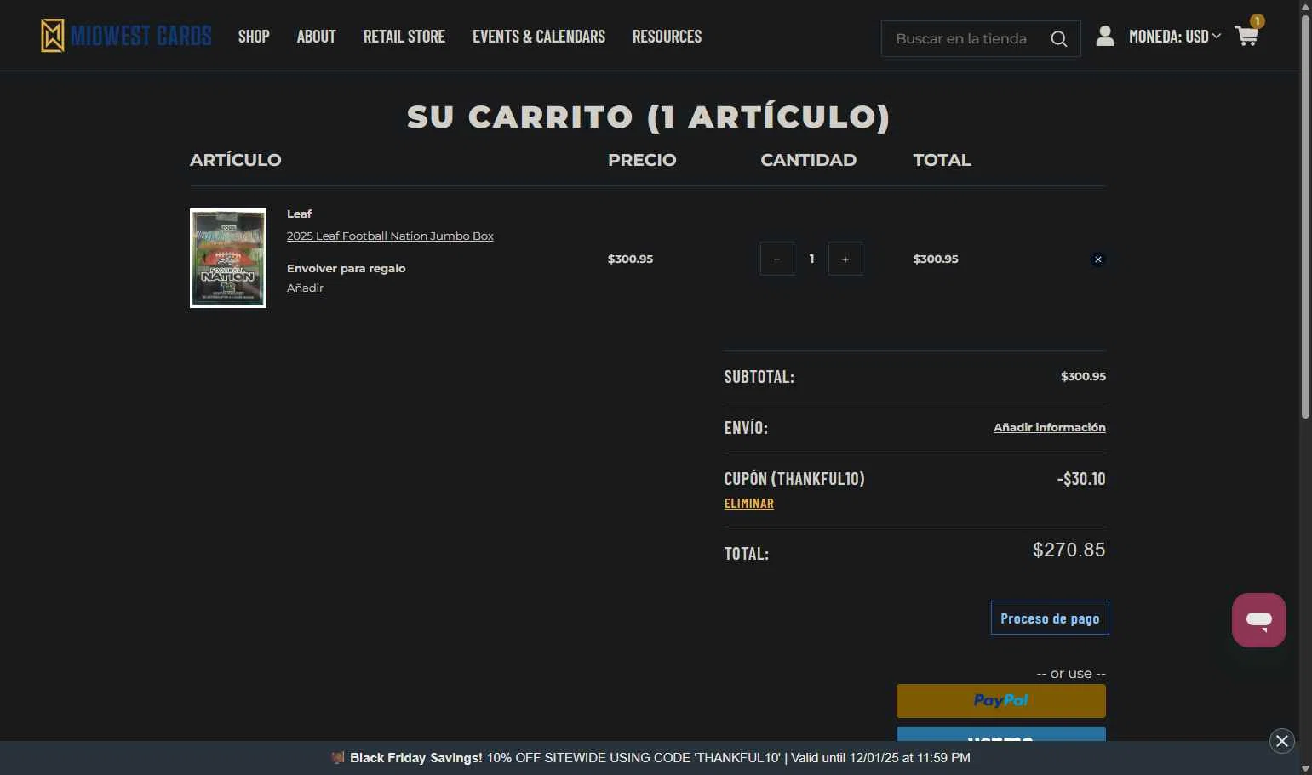Viewport: 1312px width, 775px height.
Task: Remove coupon with Eliminar link
Action: click(748, 504)
